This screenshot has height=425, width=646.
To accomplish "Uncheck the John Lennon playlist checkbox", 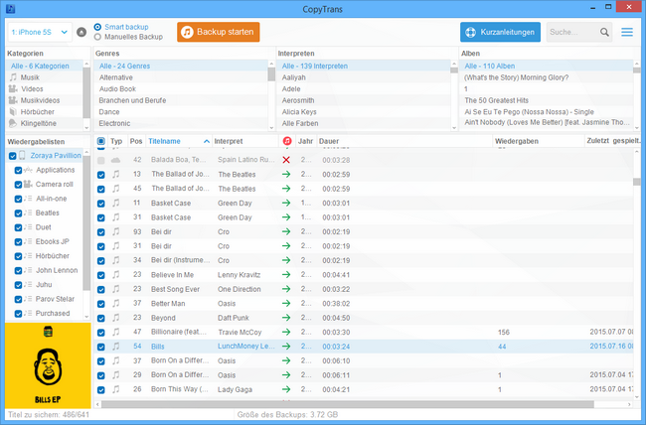I will tap(19, 268).
